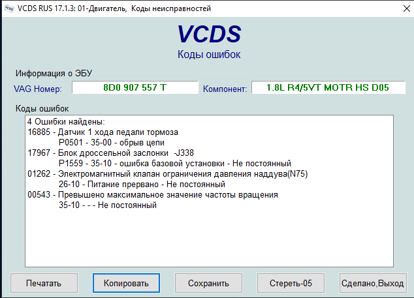
Task: Click the large VCDS heading logo
Action: (x=209, y=35)
